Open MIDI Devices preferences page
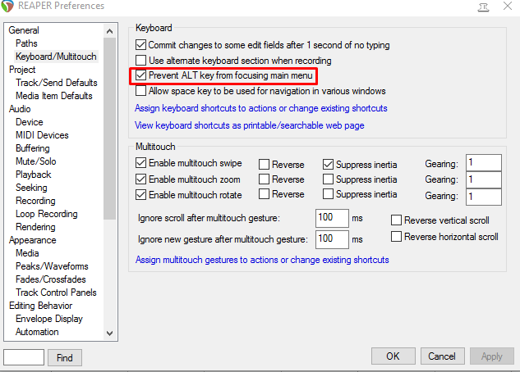Viewport: 520px width, 372px height. click(42, 135)
